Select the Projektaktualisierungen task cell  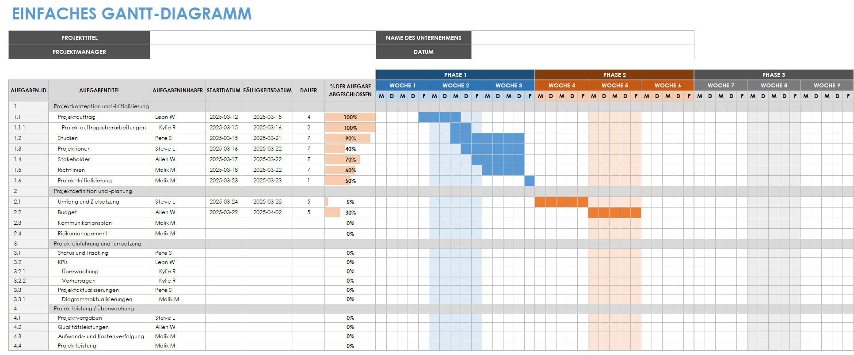click(x=99, y=290)
